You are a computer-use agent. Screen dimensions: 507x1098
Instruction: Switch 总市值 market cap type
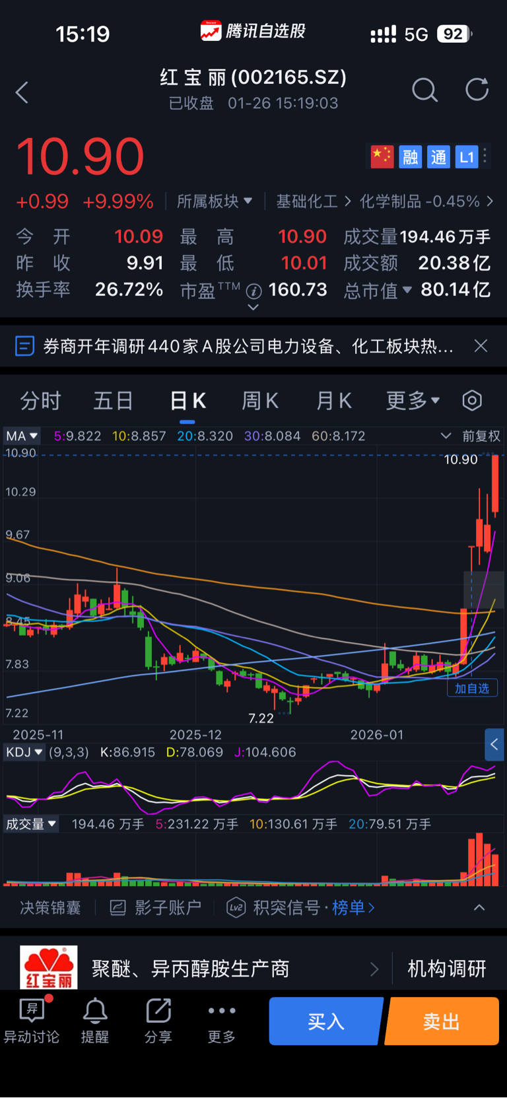tap(378, 290)
